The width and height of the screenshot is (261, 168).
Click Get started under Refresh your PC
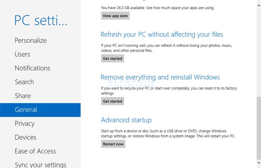[112, 59]
